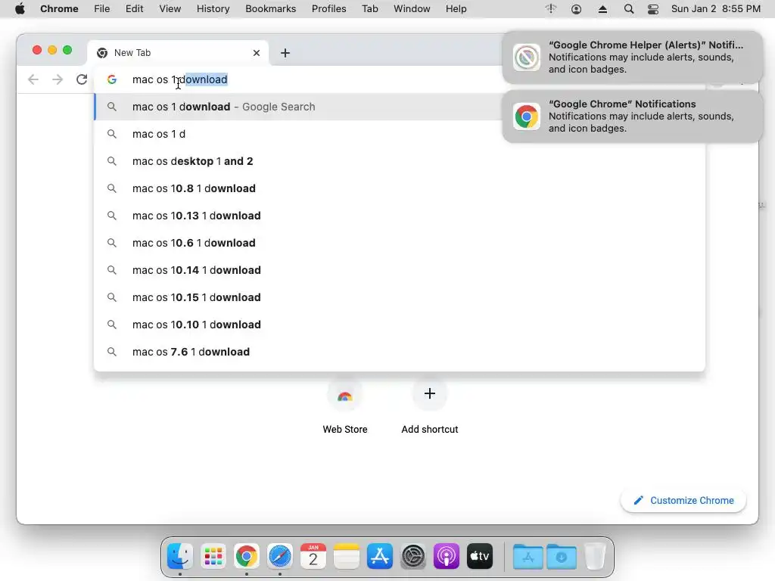Open App Store from the Dock
Image resolution: width=775 pixels, height=581 pixels.
click(380, 556)
